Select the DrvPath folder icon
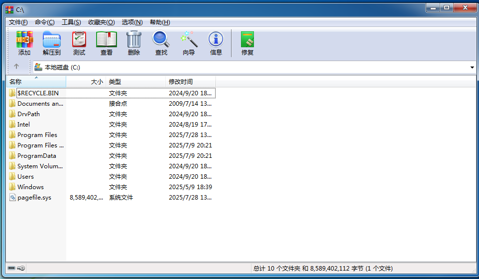 pos(12,114)
